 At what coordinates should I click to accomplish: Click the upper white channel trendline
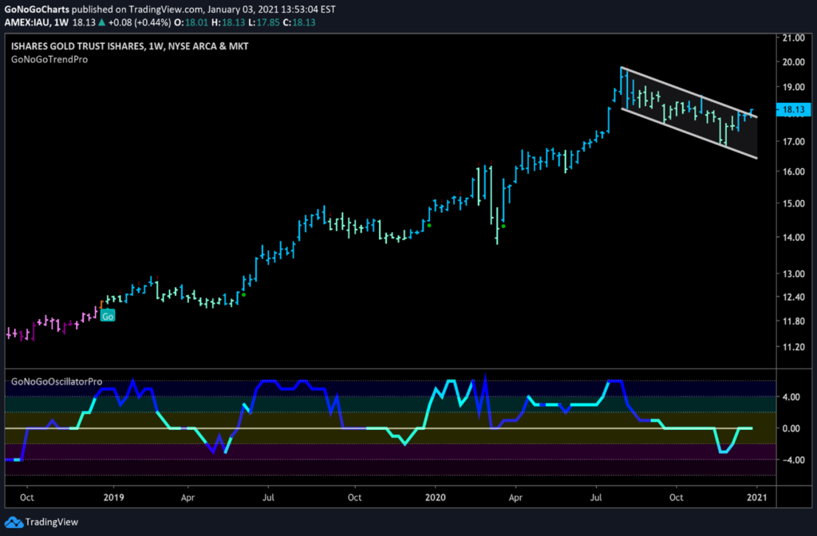[689, 93]
